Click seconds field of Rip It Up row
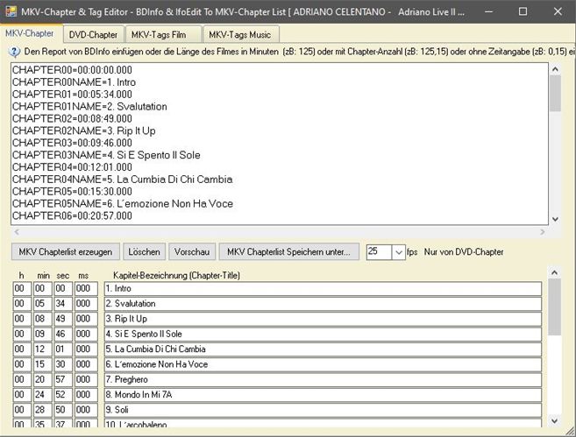576x437 pixels. 63,319
